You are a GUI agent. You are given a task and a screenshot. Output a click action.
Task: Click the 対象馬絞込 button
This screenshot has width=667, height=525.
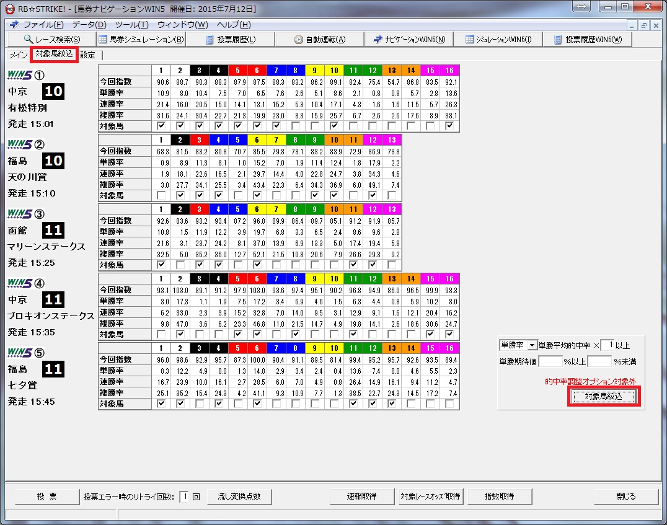tap(604, 397)
